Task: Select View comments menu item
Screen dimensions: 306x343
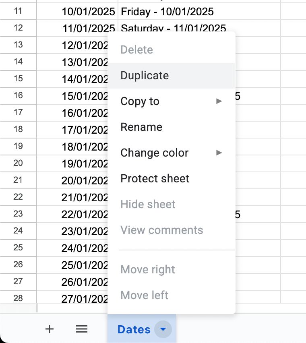Action: [161, 230]
